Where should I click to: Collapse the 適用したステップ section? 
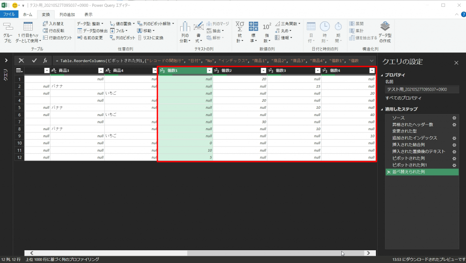(382, 109)
